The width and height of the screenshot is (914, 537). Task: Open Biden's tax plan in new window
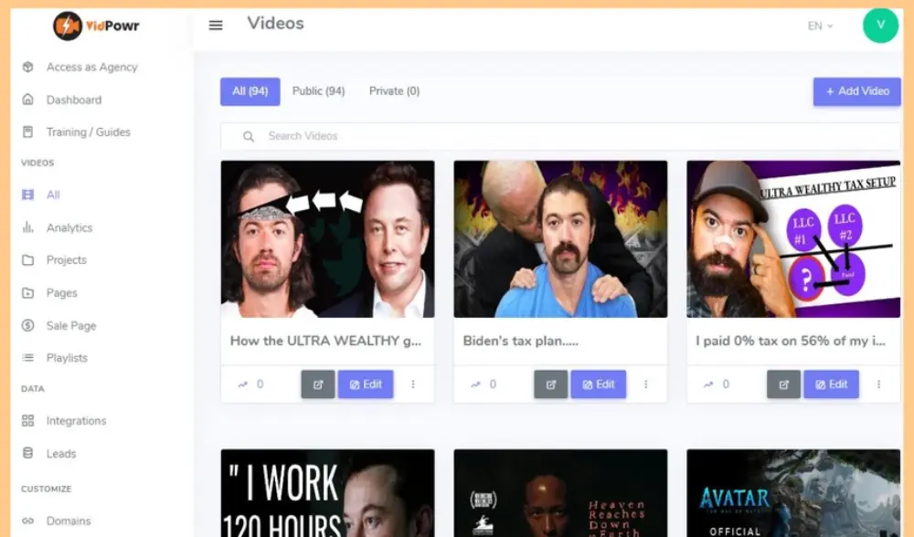[x=551, y=384]
